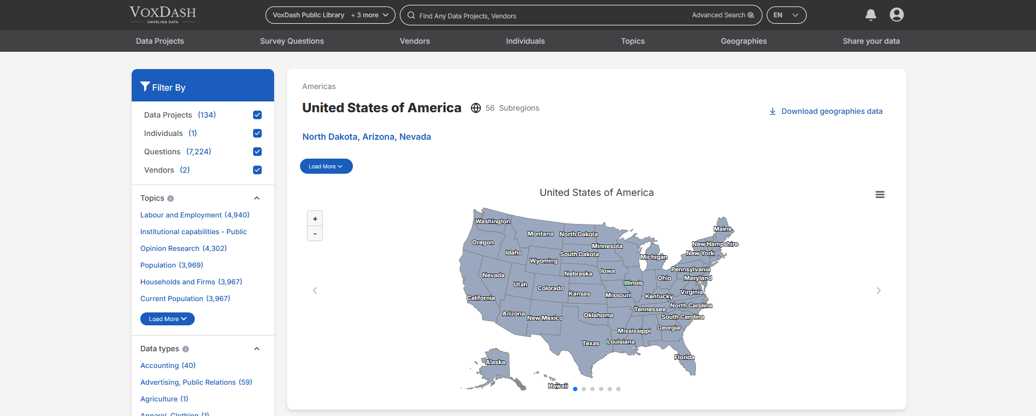1036x416 pixels.
Task: Open the Vendors menu
Action: (415, 41)
